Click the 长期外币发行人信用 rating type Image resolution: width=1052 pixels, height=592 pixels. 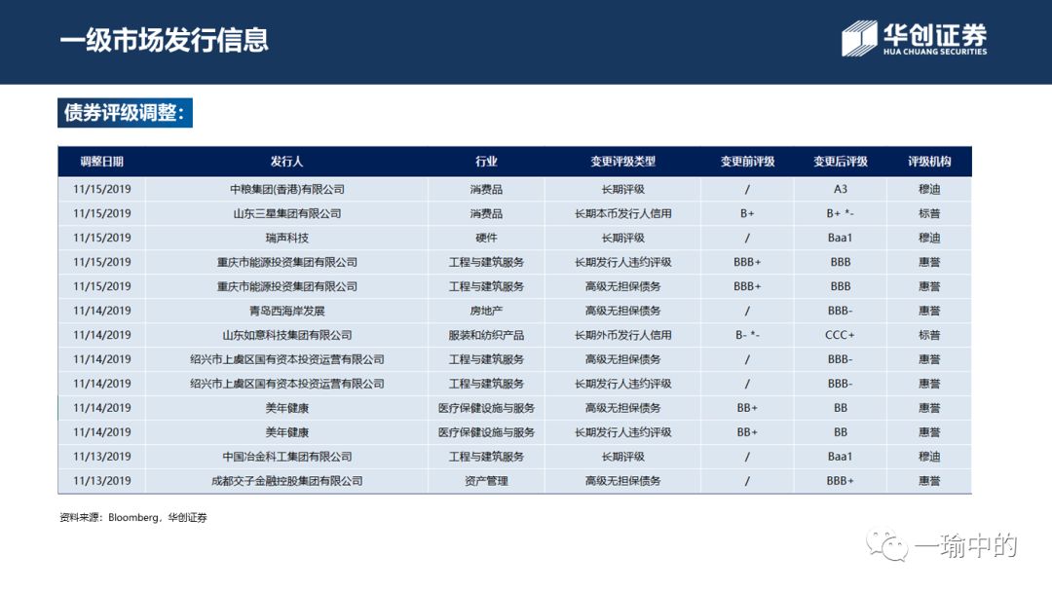(623, 335)
